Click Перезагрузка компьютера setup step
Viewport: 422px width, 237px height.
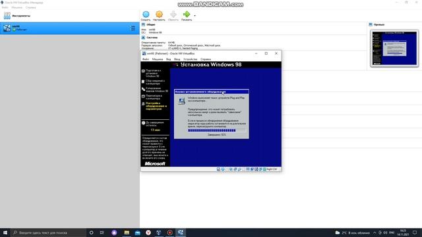(154, 97)
